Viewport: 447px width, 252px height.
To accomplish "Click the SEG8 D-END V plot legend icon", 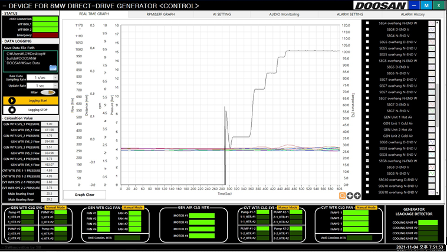I will tap(430, 167).
